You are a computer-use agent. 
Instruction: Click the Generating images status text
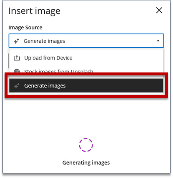point(86,163)
